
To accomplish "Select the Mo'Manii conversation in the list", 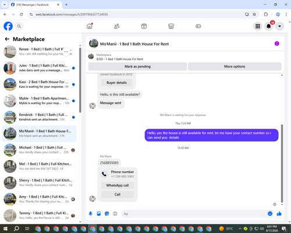I will click(x=40, y=133).
